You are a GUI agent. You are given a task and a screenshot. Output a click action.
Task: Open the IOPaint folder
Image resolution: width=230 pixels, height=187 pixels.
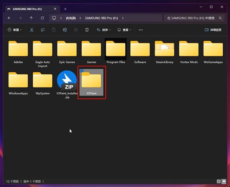tap(91, 82)
